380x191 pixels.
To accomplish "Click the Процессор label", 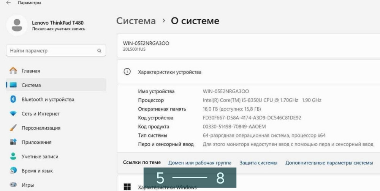I will click(x=151, y=100).
